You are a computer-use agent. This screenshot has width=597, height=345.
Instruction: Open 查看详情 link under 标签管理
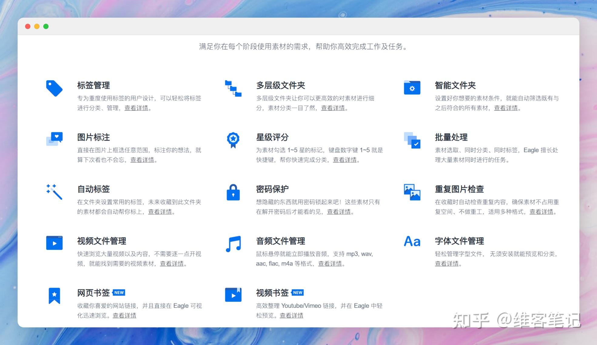pyautogui.click(x=136, y=108)
